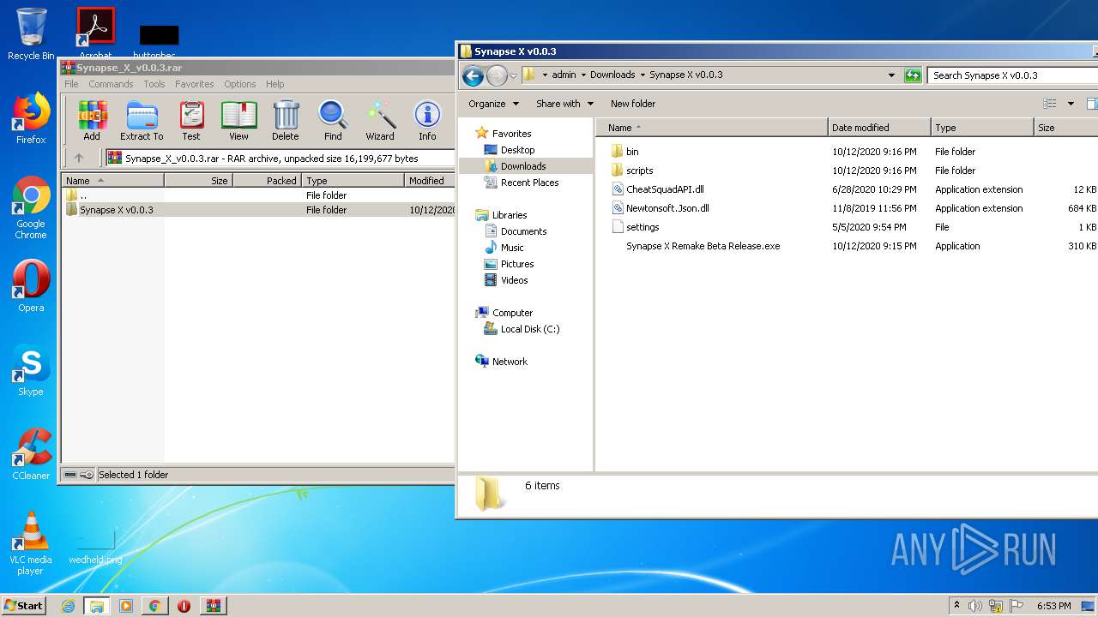Open the Organize dropdown in Explorer
The image size is (1098, 617).
493,104
